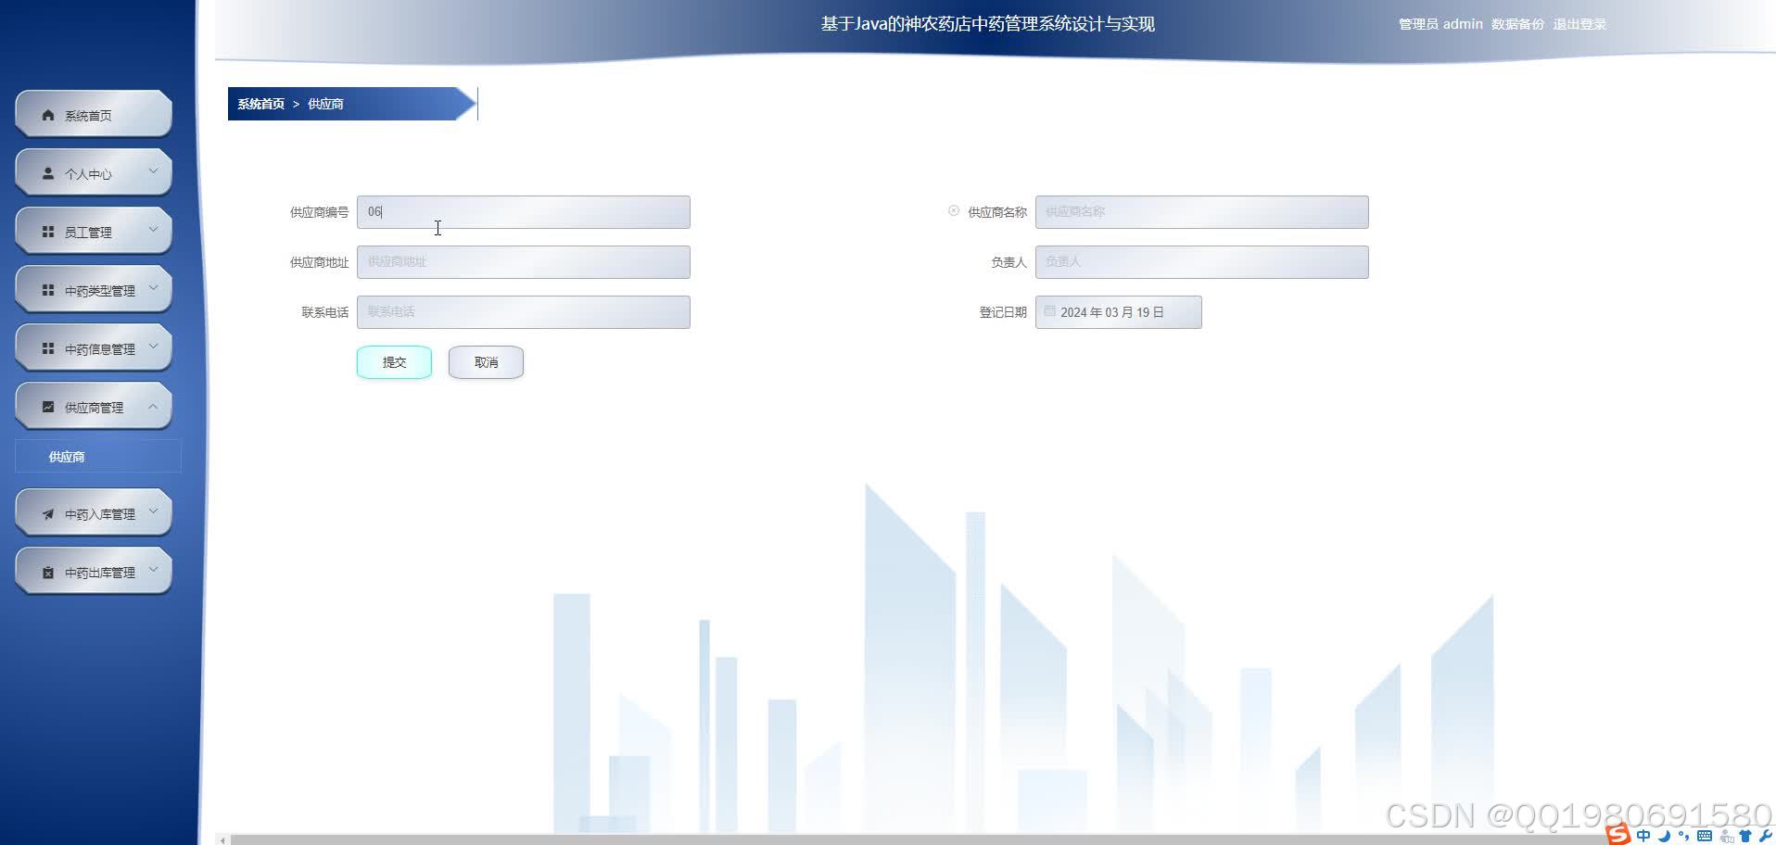Open the 供应商管理 sidebar menu
The image size is (1776, 845).
coord(94,407)
